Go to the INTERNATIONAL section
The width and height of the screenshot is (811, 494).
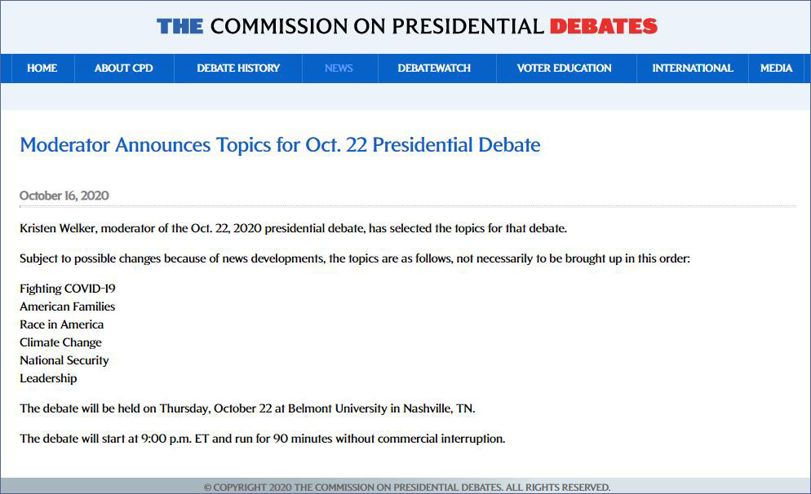(692, 68)
